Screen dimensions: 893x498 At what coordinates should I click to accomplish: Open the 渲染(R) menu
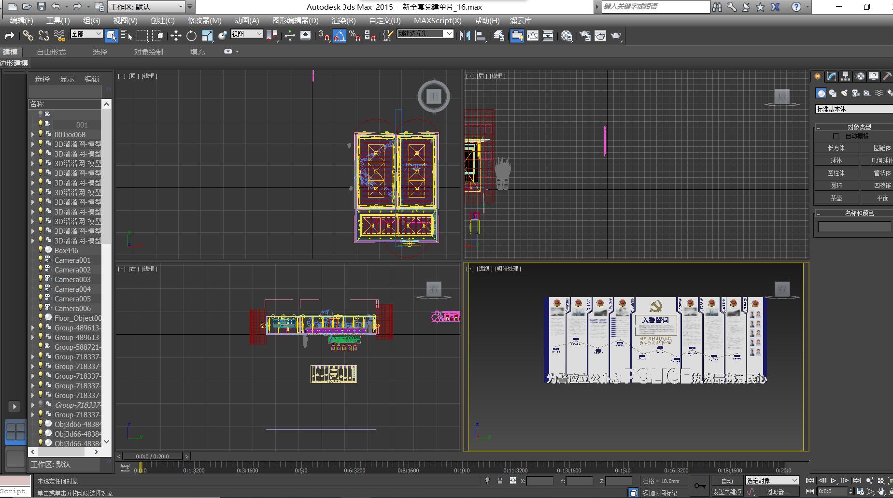coord(343,20)
